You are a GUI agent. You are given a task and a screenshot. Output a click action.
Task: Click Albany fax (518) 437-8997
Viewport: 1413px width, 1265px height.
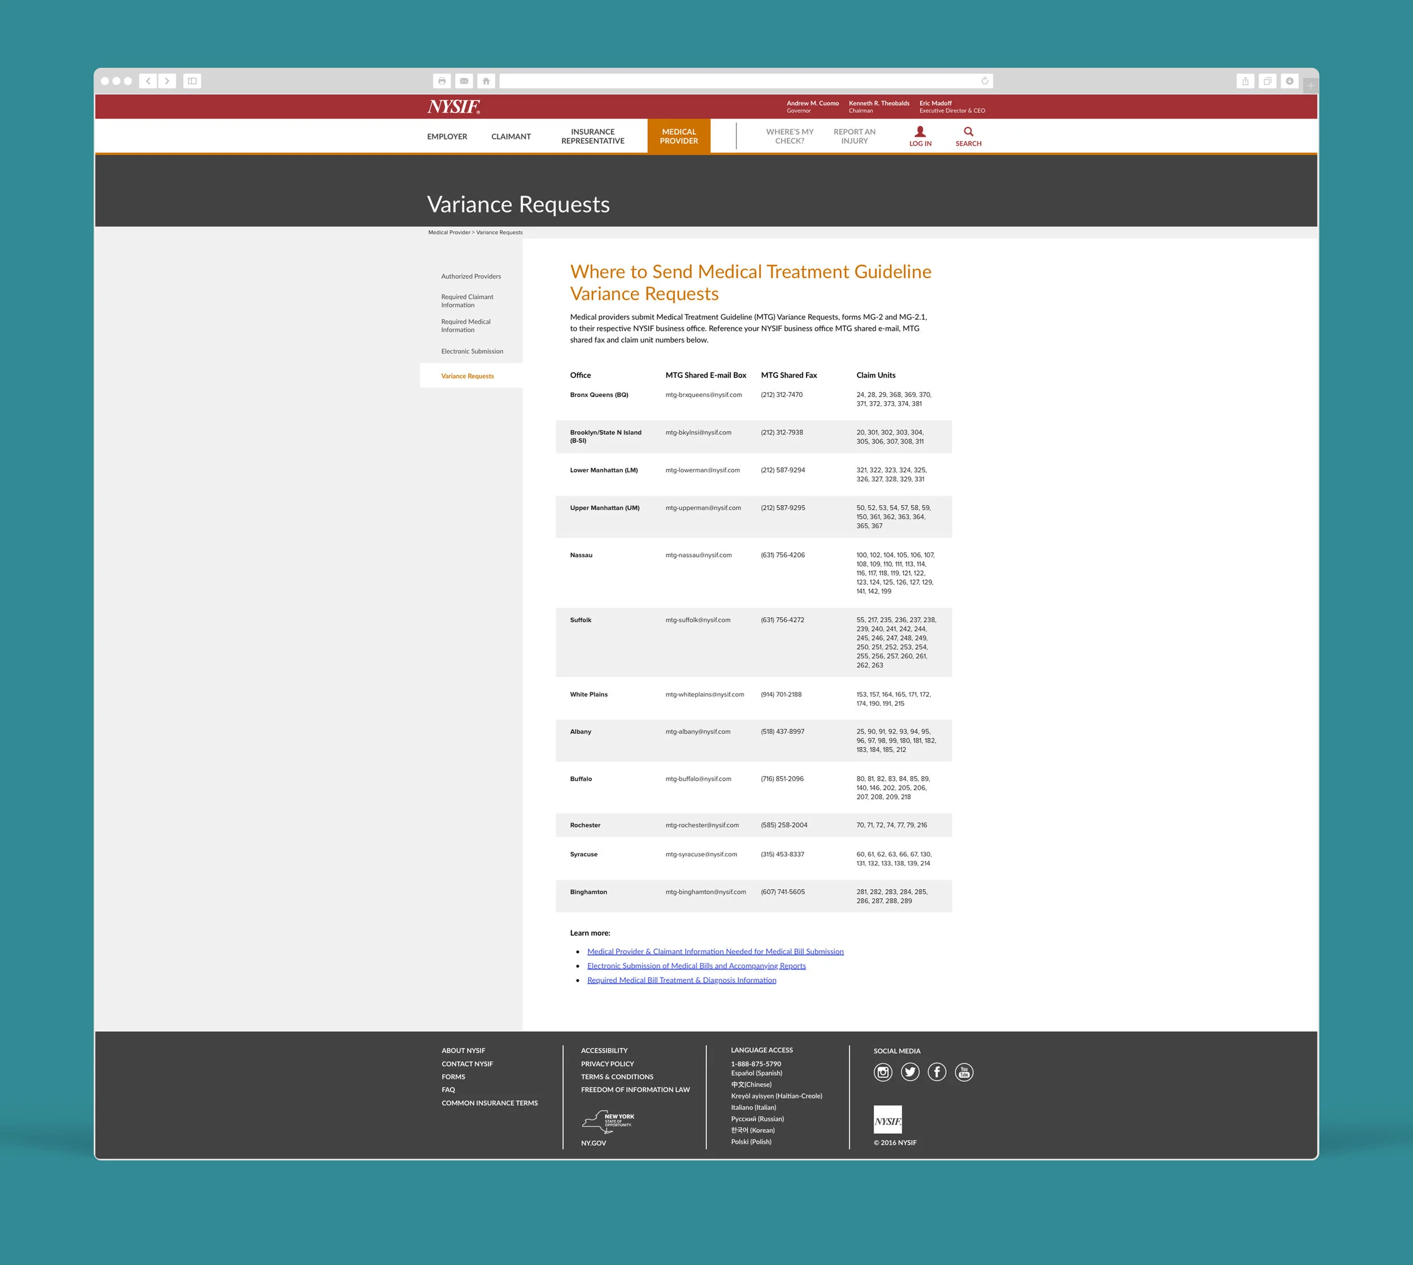point(782,732)
